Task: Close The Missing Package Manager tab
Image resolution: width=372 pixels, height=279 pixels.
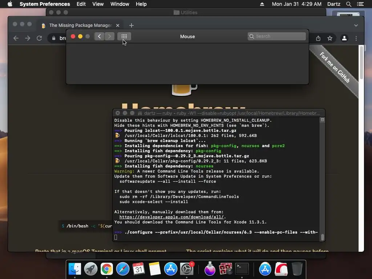Action: click(118, 25)
